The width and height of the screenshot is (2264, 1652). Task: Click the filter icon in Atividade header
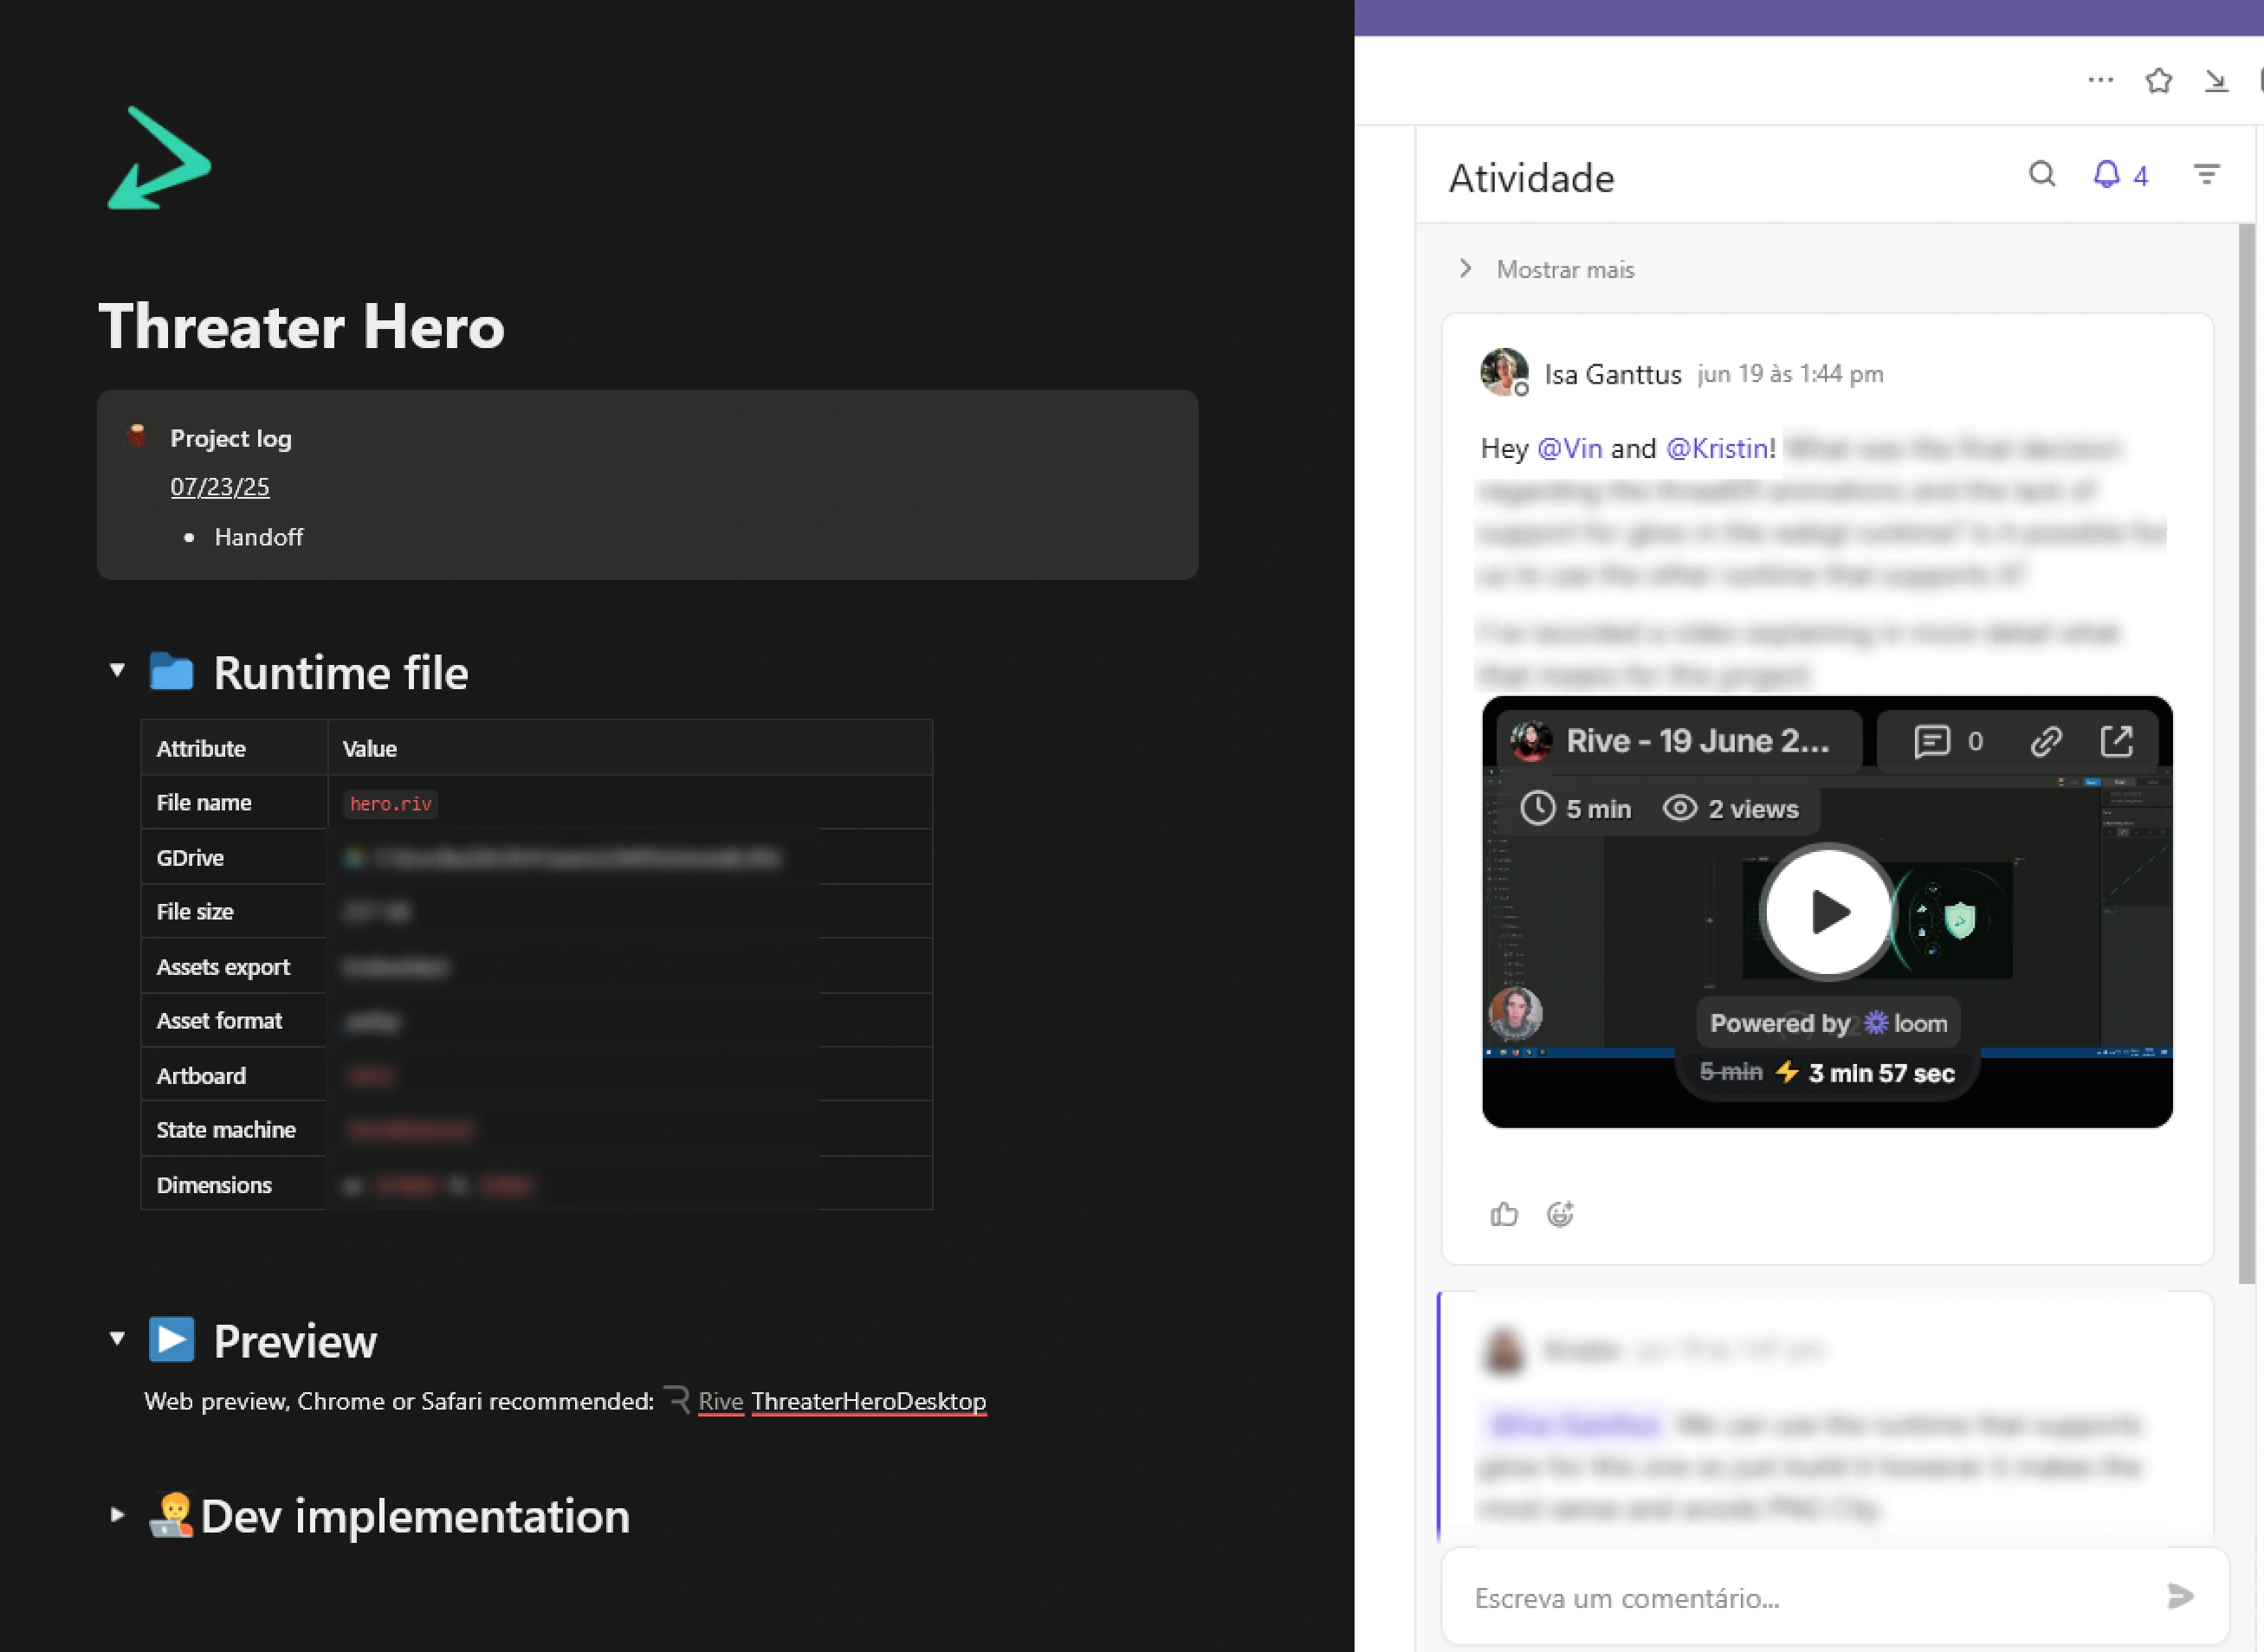[x=2206, y=175]
